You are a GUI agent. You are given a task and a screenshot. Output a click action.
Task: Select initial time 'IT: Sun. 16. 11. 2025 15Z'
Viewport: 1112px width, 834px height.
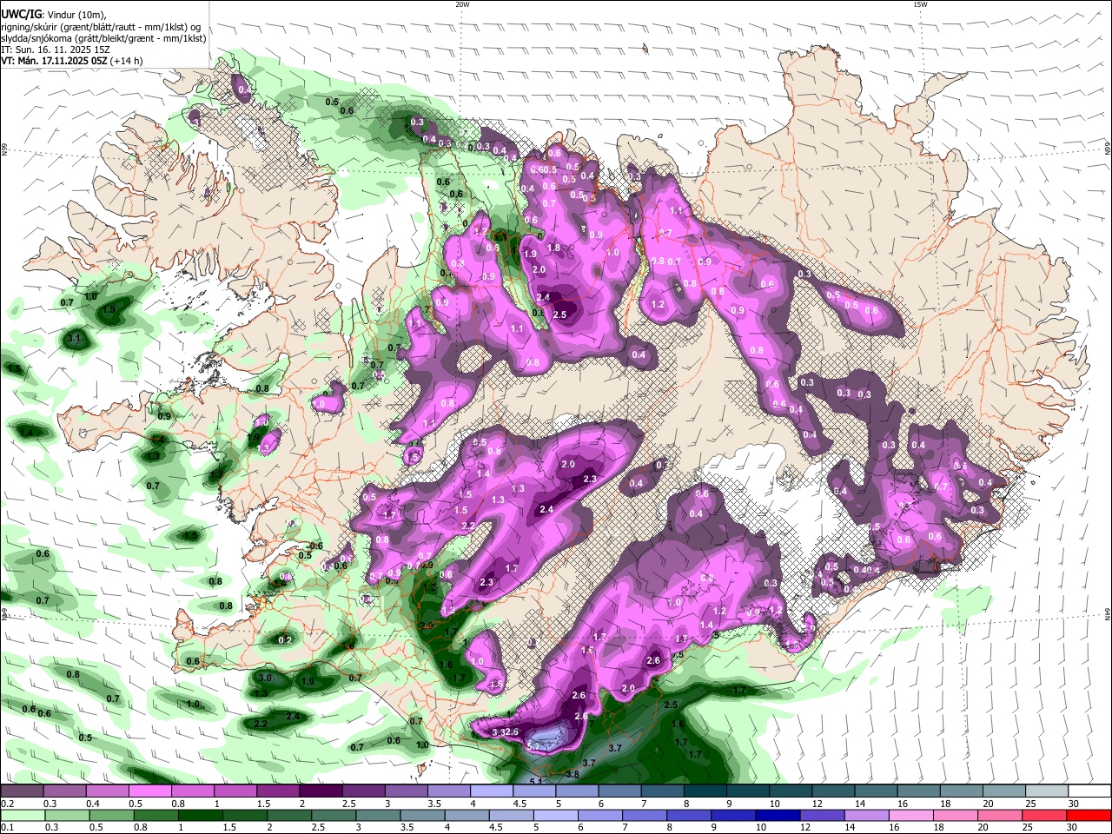pyautogui.click(x=55, y=50)
